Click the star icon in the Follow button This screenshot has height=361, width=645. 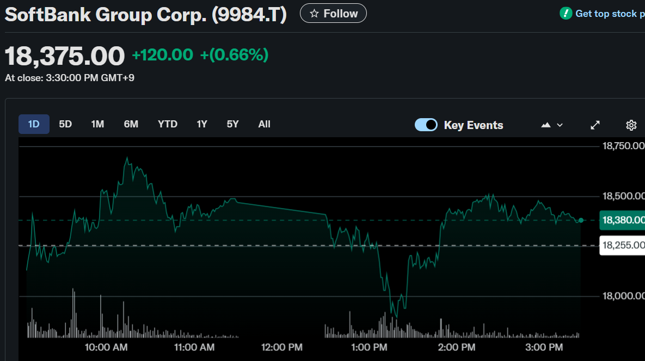click(x=314, y=14)
